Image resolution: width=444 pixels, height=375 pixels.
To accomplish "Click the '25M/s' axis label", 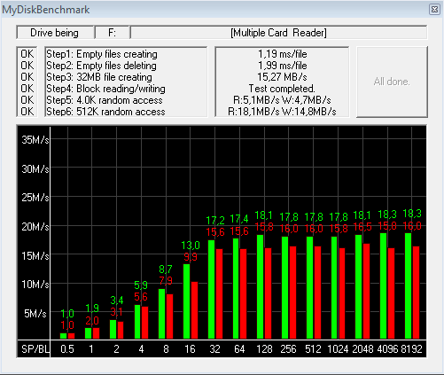I will click(35, 198).
